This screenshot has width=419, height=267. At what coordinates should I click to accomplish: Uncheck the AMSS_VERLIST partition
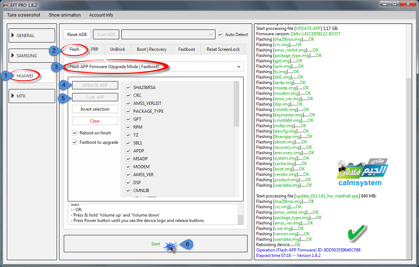(128, 103)
